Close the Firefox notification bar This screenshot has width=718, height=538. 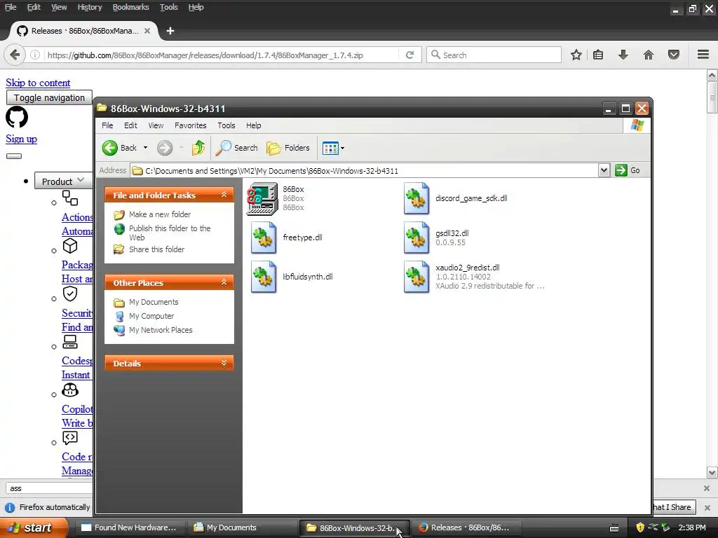click(x=707, y=507)
